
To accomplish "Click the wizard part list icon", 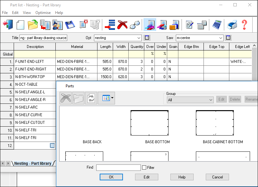I will click(x=57, y=25).
